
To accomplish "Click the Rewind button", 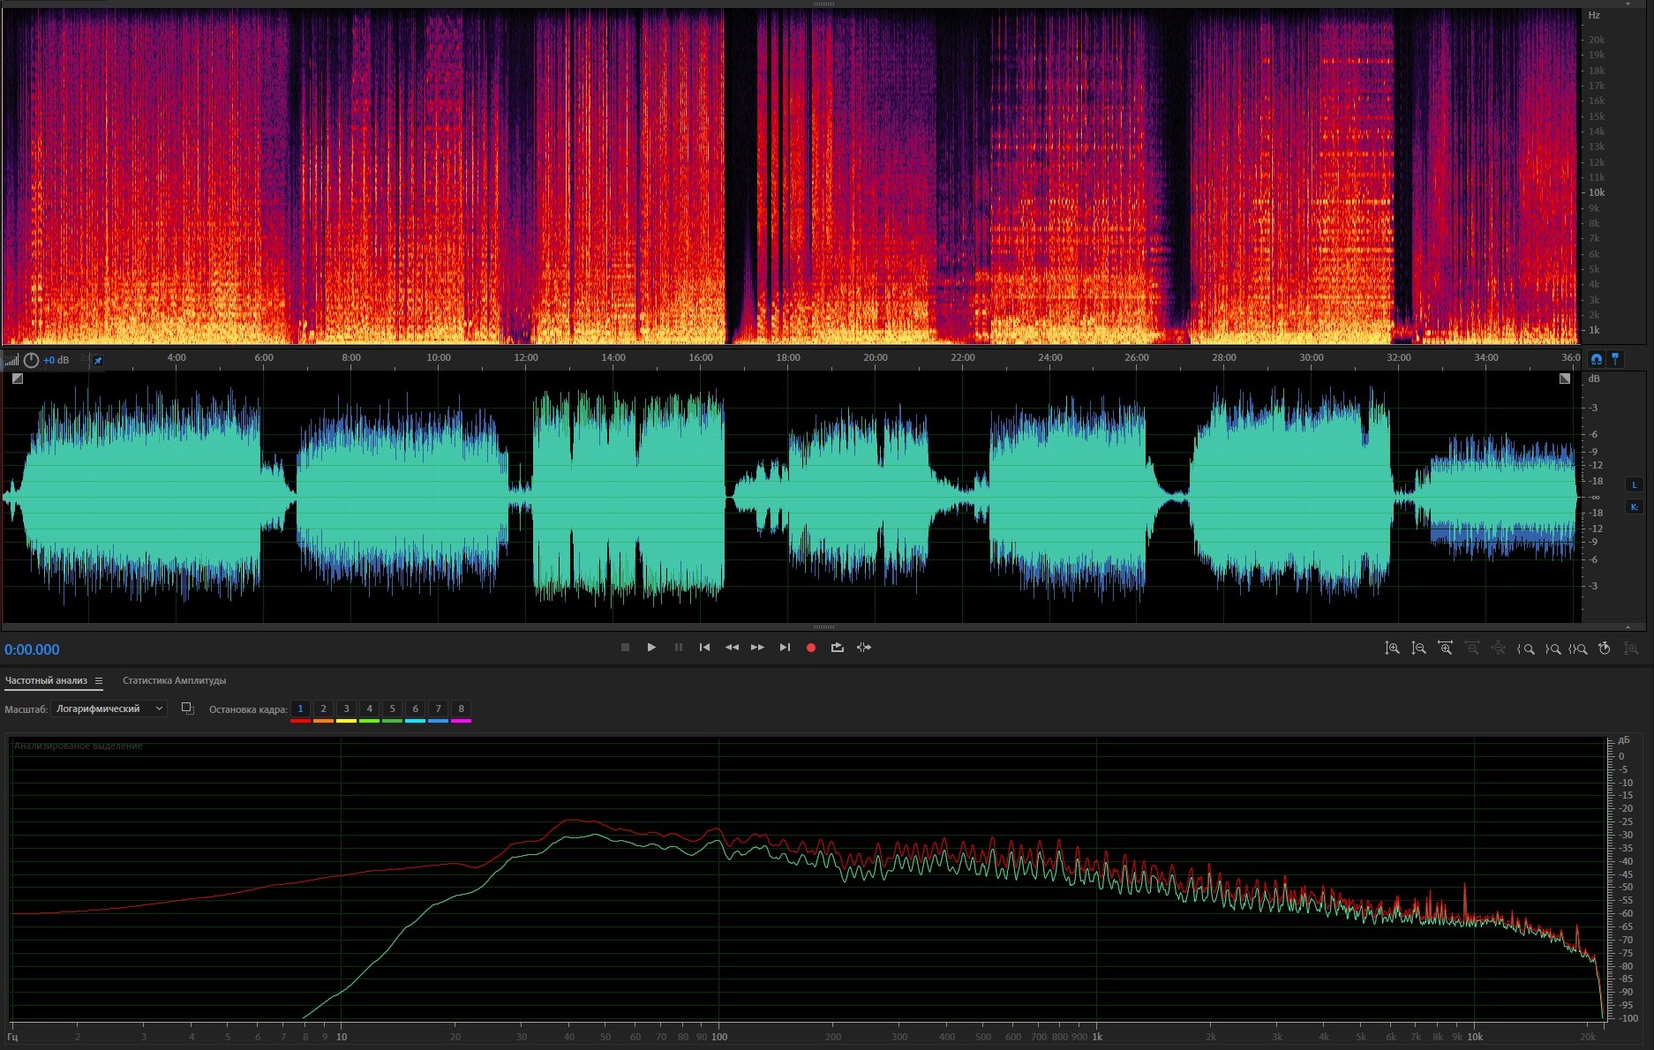I will (732, 648).
